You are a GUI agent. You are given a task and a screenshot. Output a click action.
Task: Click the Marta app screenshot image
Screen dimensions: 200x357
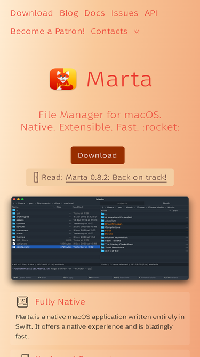(x=100, y=238)
